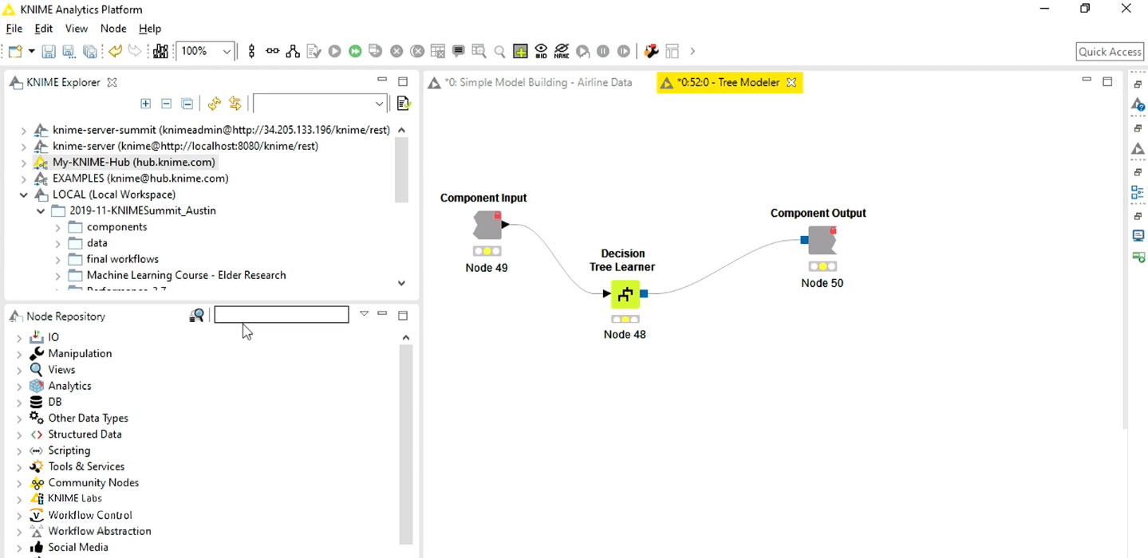Screen dimensions: 1148x558
Task: Click the Save All toolbar icon
Action: coord(90,51)
